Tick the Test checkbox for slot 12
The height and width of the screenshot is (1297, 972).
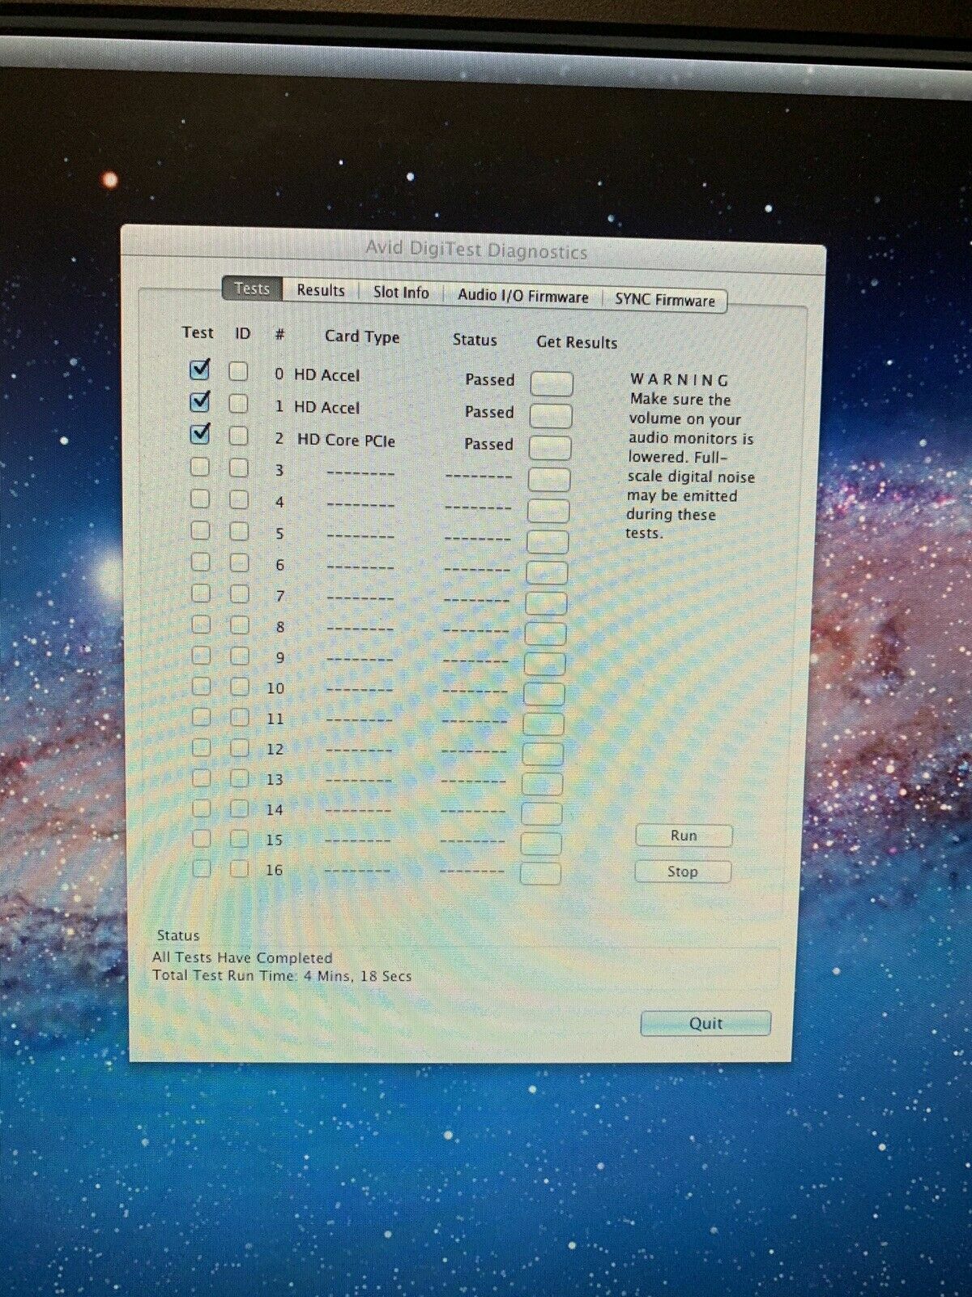pos(201,747)
